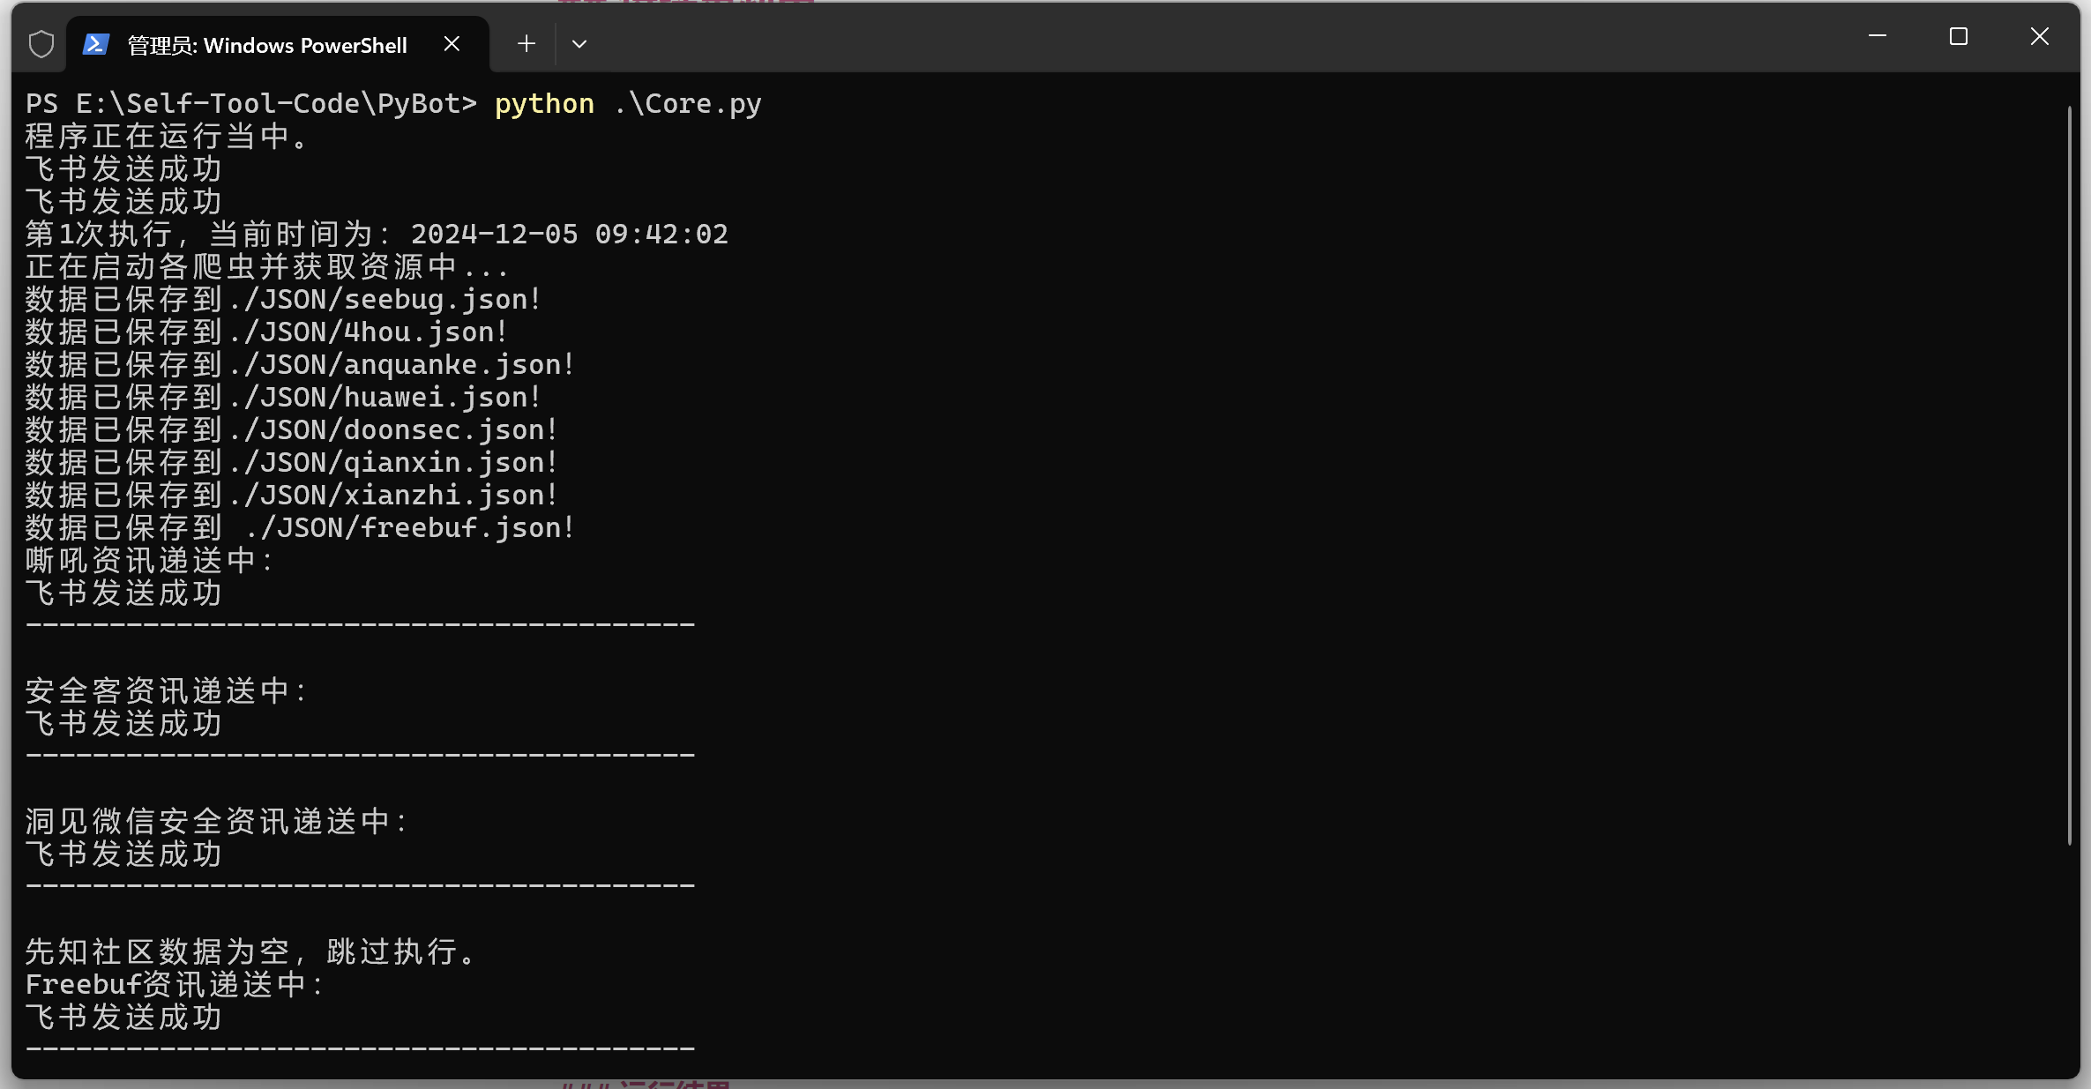Click the shield/security icon top-left
The height and width of the screenshot is (1089, 2091).
pos(43,41)
